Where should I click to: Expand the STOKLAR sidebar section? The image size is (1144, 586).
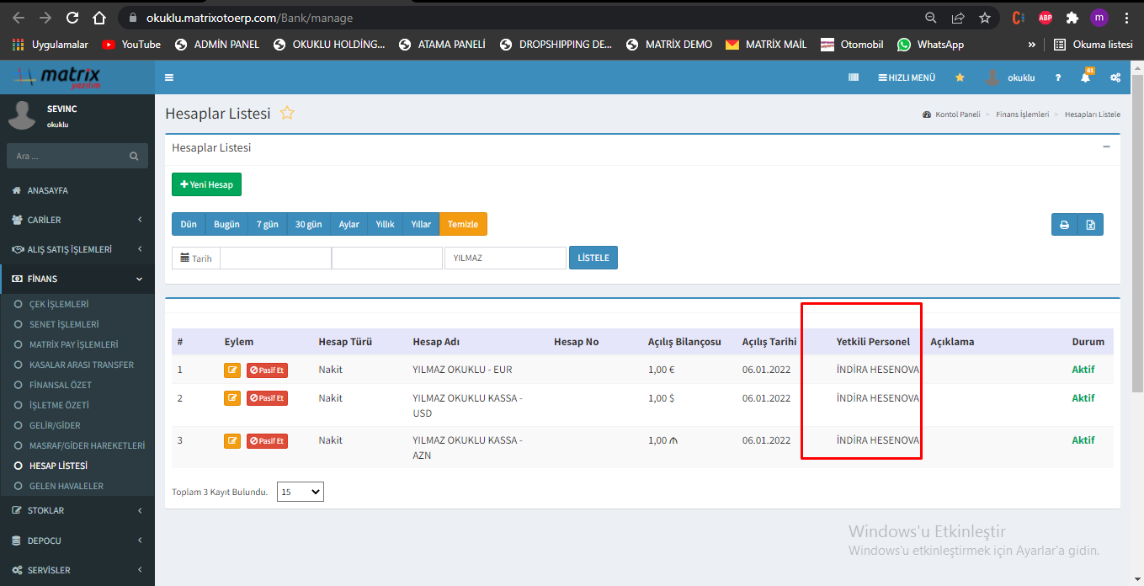coord(77,510)
